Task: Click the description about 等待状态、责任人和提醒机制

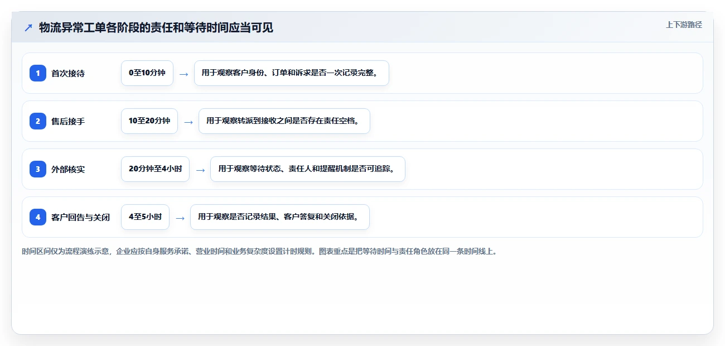Action: pos(308,169)
